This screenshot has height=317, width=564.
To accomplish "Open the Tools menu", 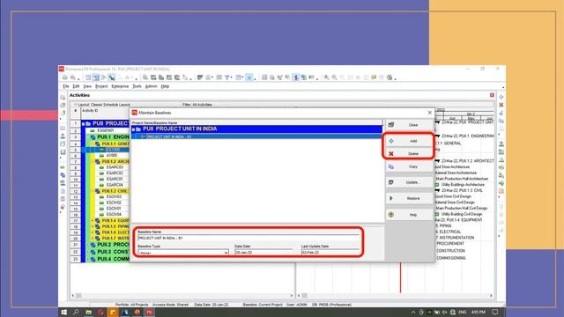I will 137,86.
